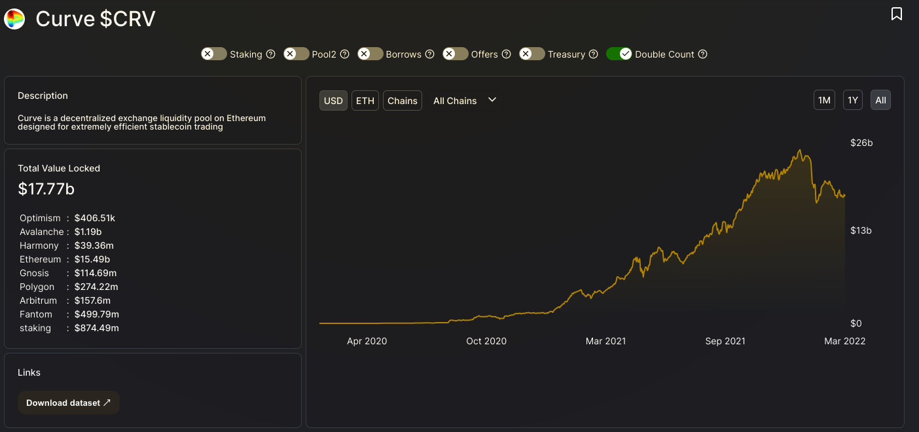Switch chart denomination to ETH
Viewport: 919px width, 432px height.
pos(365,100)
